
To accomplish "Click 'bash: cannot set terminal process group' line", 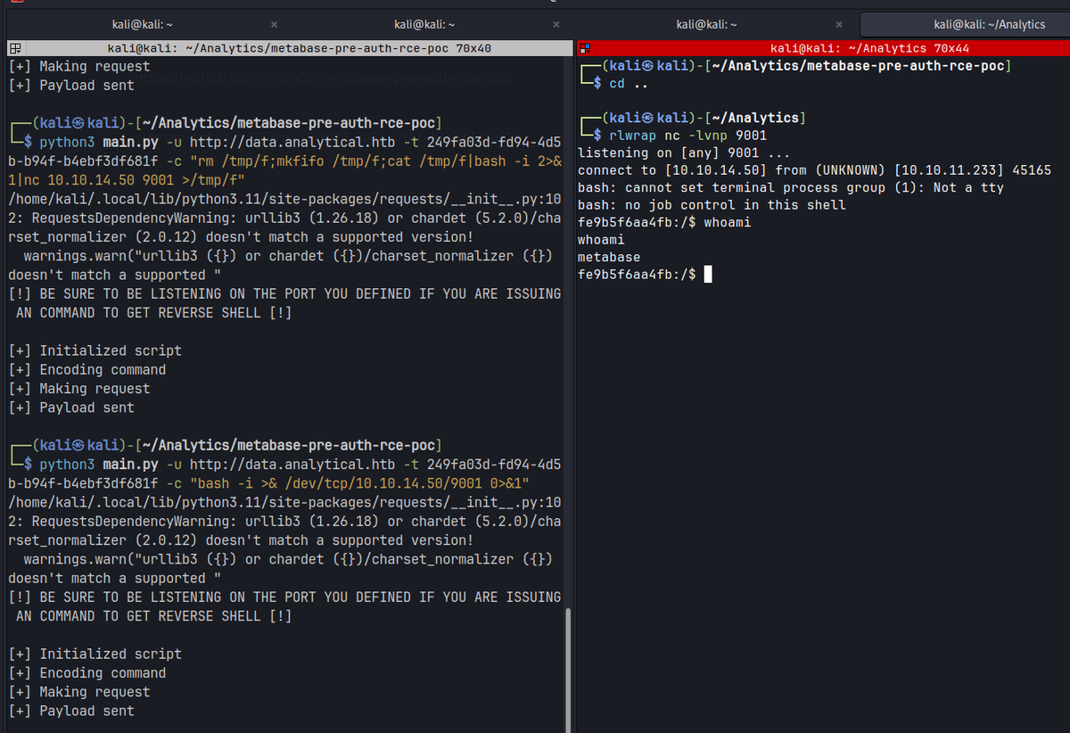I will tap(790, 187).
